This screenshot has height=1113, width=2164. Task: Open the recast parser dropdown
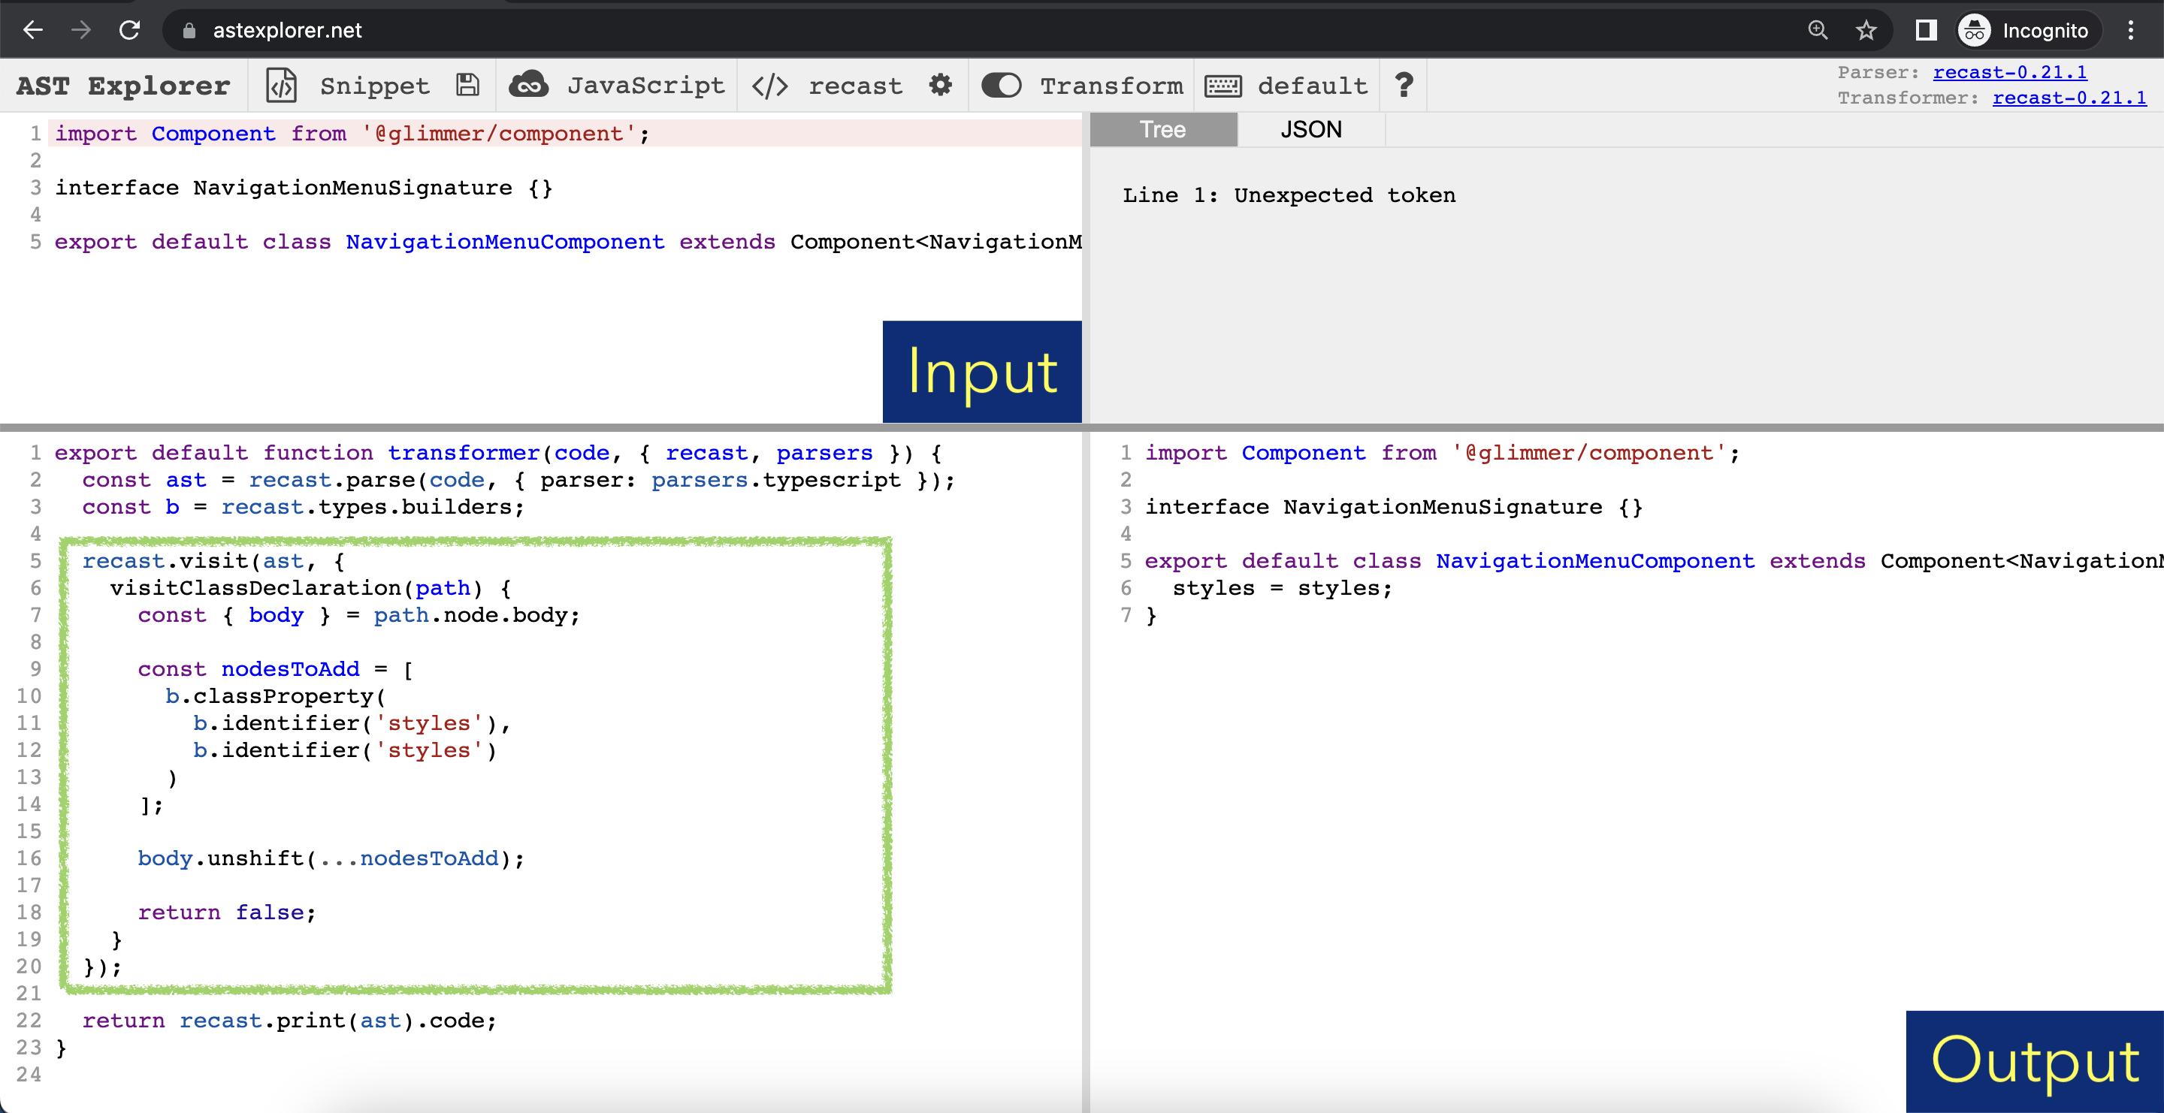854,86
